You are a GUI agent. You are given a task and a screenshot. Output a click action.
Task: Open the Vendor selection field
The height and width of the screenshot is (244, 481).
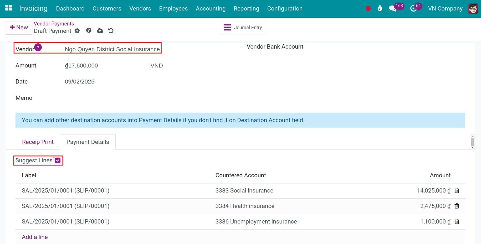click(x=112, y=49)
